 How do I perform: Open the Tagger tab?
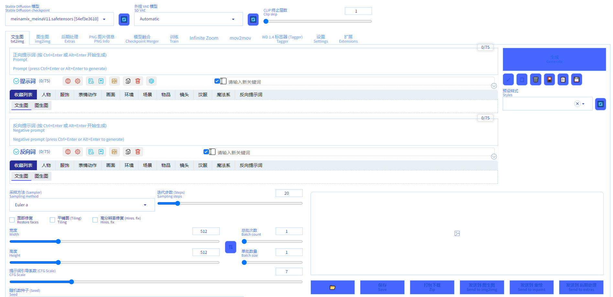pyautogui.click(x=282, y=39)
